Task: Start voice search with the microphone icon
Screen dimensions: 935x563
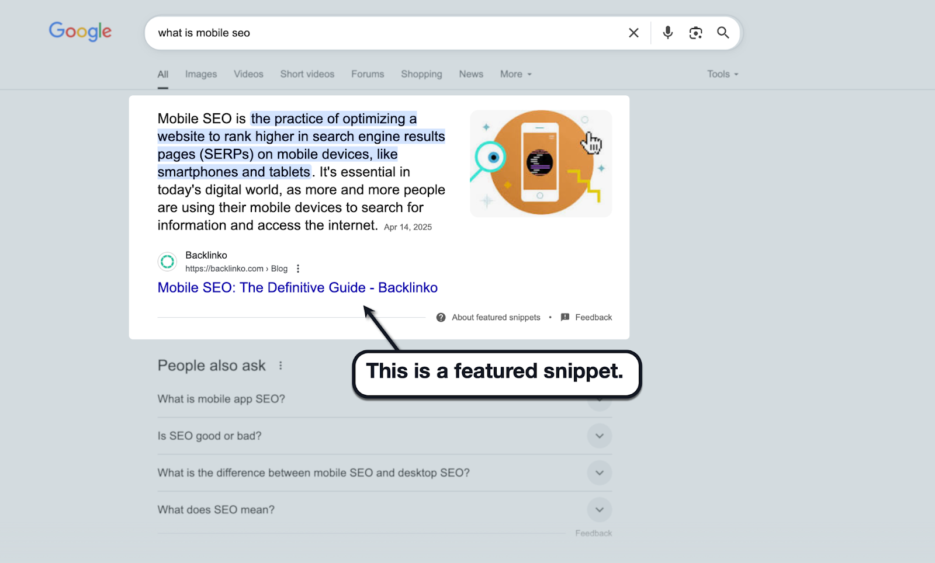Action: (x=667, y=33)
